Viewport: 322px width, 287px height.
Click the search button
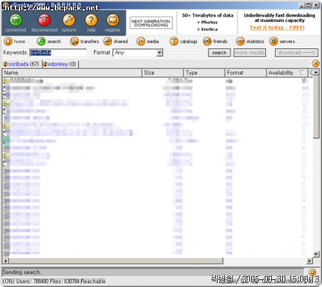(219, 53)
